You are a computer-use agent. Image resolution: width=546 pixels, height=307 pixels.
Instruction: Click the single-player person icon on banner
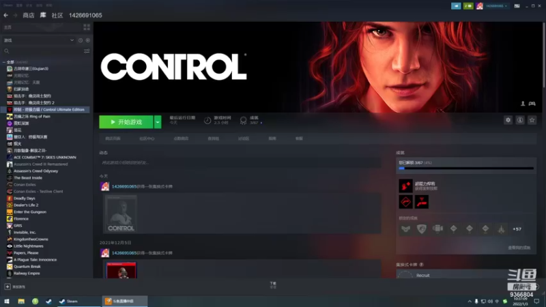pyautogui.click(x=523, y=104)
